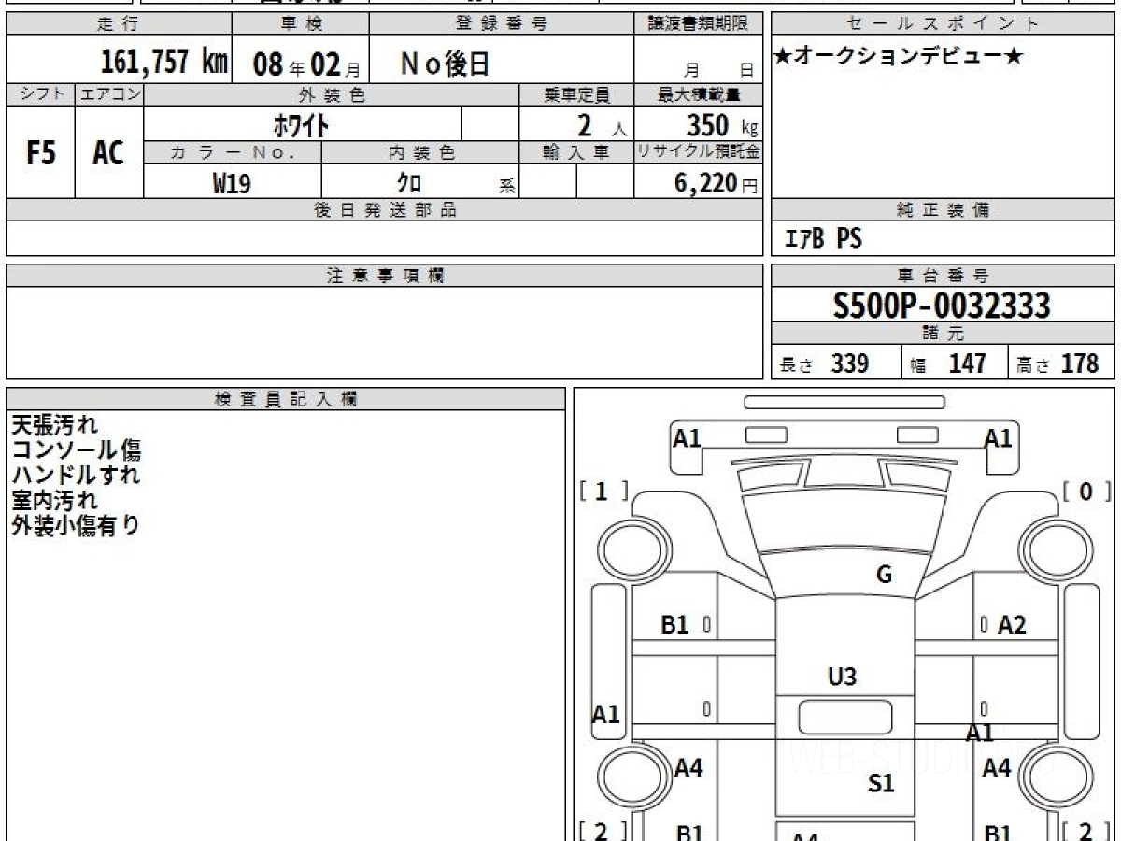
Task: Select the U3 mark on the roof
Action: click(x=842, y=677)
